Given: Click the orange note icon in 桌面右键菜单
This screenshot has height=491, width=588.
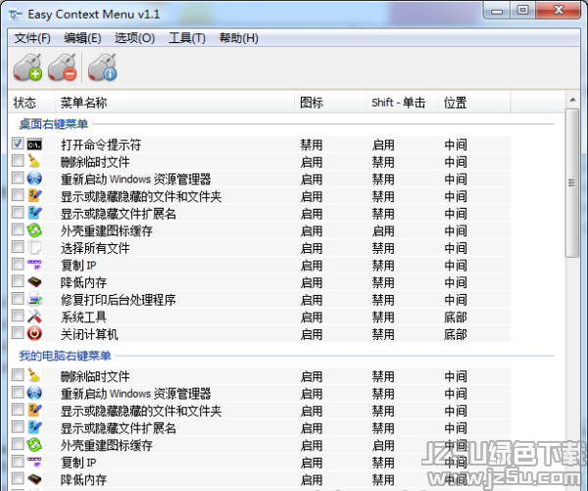Looking at the screenshot, I should tap(34, 196).
